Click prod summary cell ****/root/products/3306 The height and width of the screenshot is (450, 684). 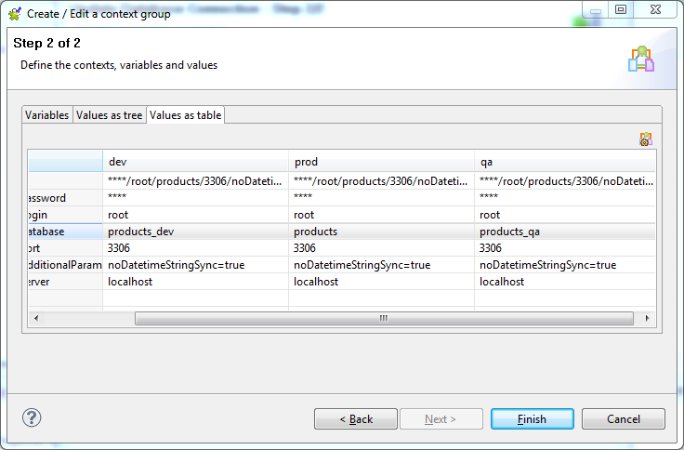[x=381, y=181]
